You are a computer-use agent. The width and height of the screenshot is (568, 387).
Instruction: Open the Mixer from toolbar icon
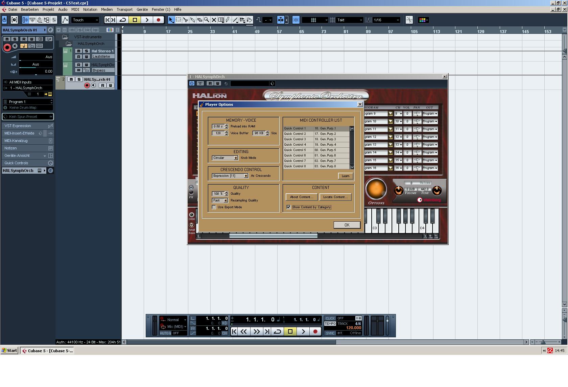click(x=54, y=20)
